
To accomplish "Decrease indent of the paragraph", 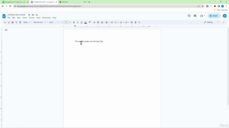I will (x=132, y=22).
